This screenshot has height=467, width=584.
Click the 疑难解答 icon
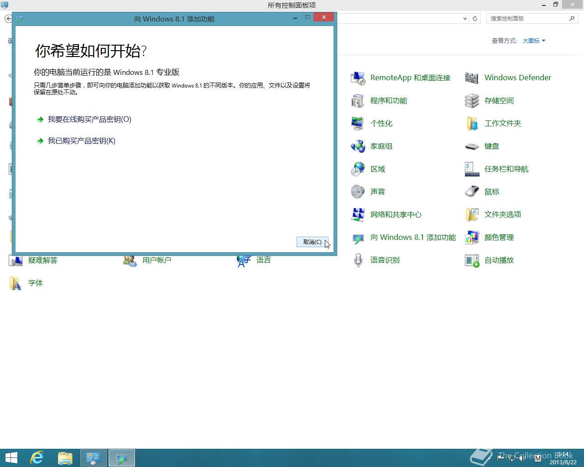pyautogui.click(x=16, y=261)
